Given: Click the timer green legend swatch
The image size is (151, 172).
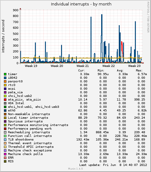Looking at the screenshot, I should 5,74.
